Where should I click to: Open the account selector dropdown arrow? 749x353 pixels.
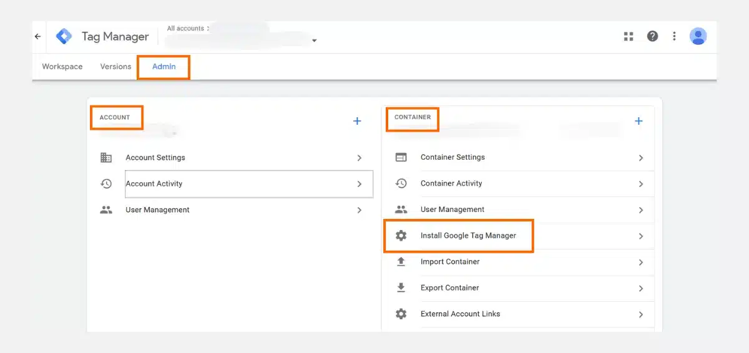pos(315,41)
